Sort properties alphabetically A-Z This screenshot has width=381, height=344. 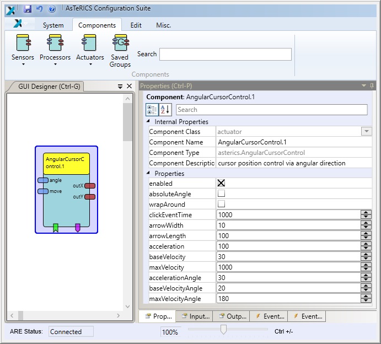coord(165,110)
